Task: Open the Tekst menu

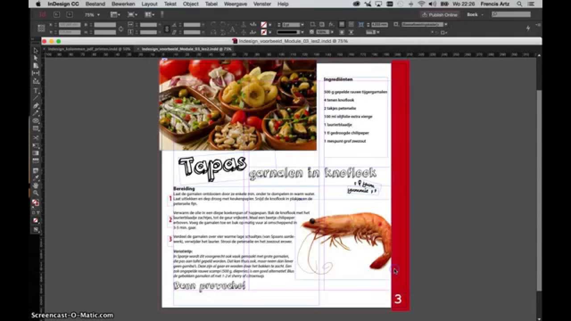Action: click(170, 4)
